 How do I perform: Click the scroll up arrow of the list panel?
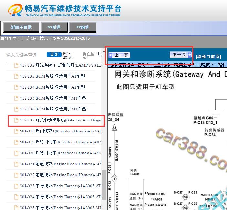pyautogui.click(x=104, y=52)
